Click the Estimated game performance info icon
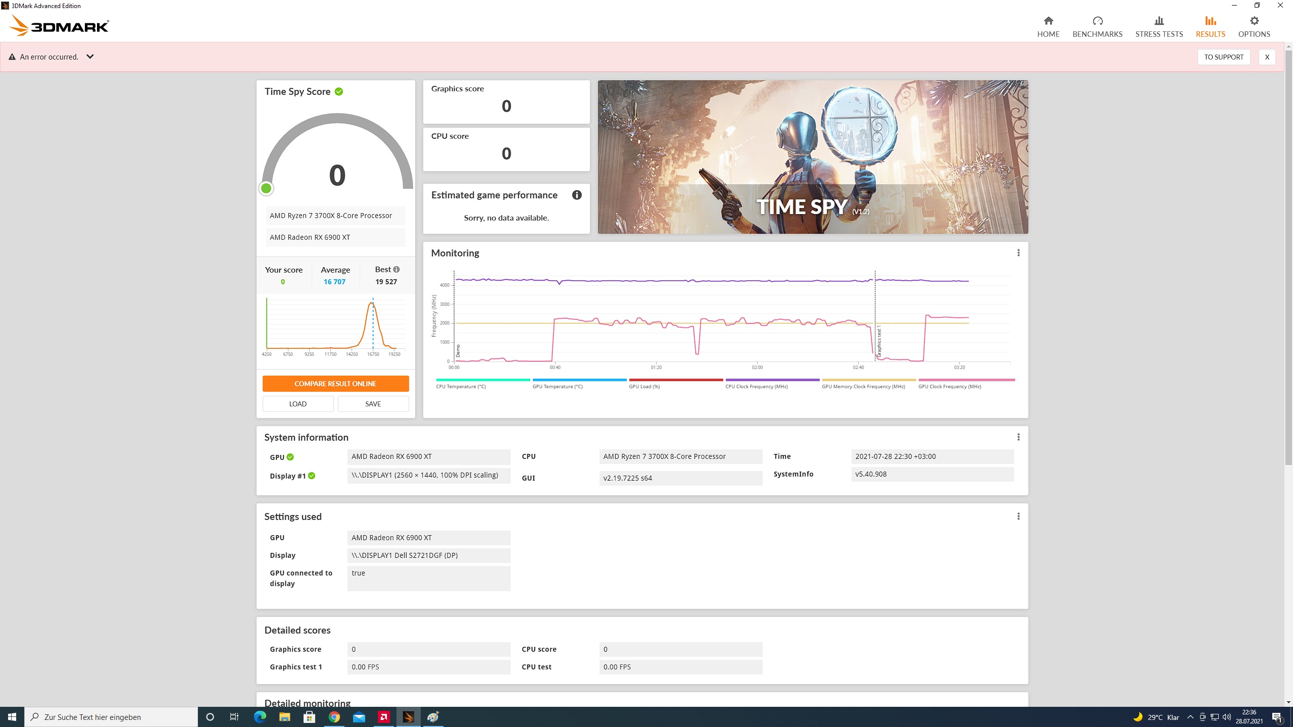The image size is (1293, 727). click(576, 195)
